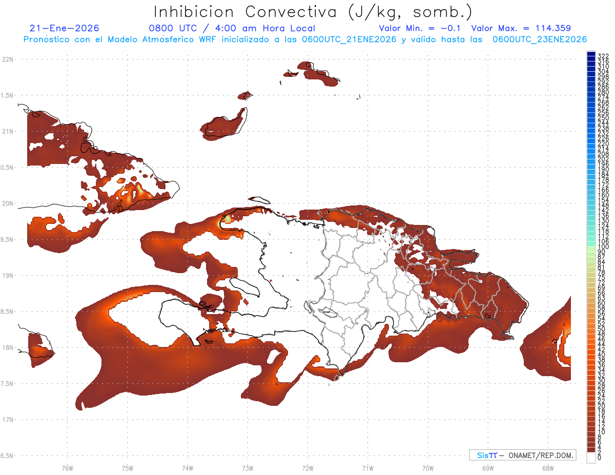Select the '0800 UTC / 4:00 am Hora Local' text

[232, 28]
